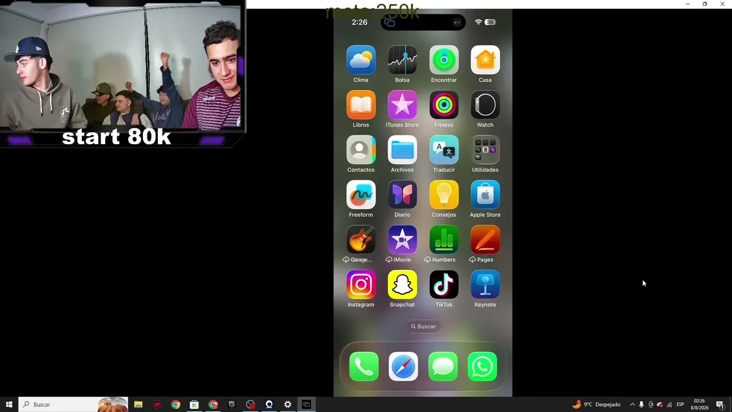Open the first Google Chrome taskbar icon
This screenshot has height=412, width=732.
pyautogui.click(x=176, y=405)
